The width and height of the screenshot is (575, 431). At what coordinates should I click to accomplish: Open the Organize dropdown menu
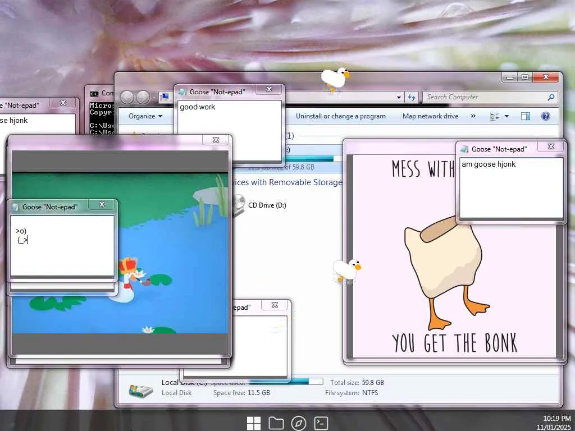point(145,116)
